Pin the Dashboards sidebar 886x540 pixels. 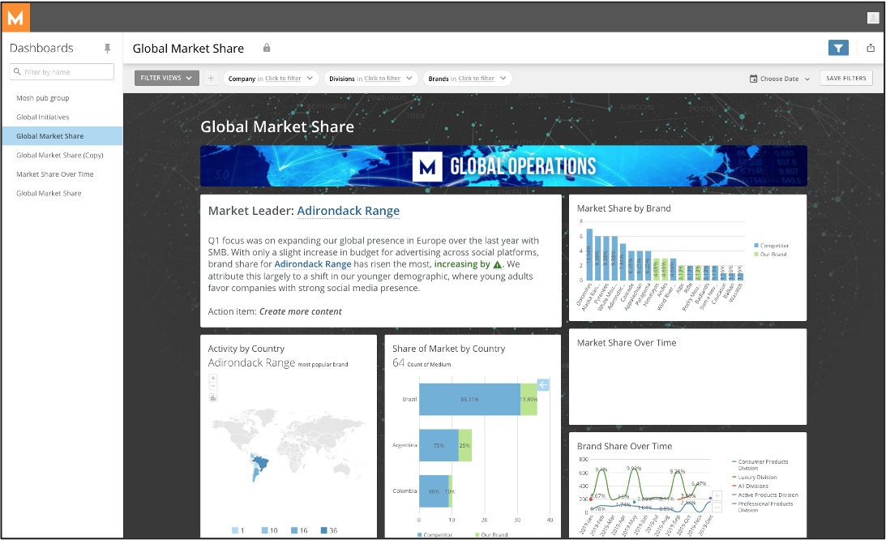coord(107,49)
